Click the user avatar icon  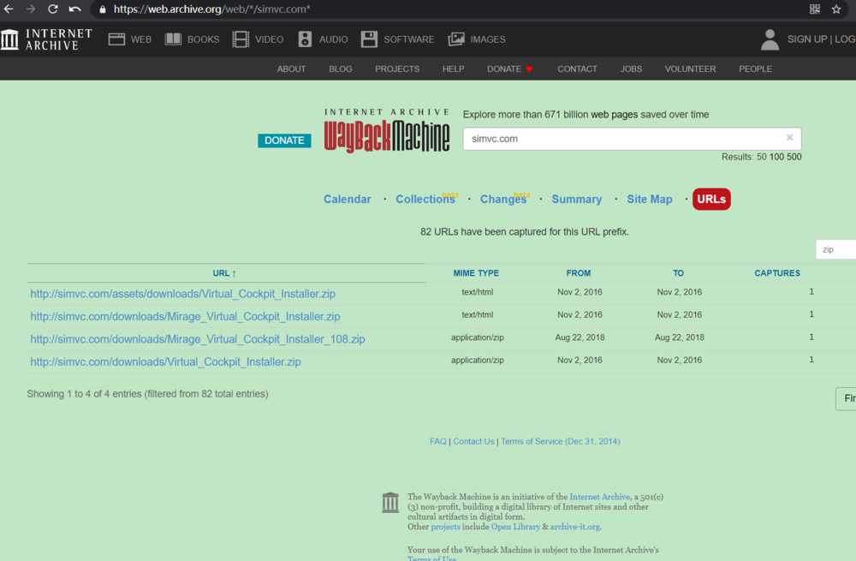(770, 40)
